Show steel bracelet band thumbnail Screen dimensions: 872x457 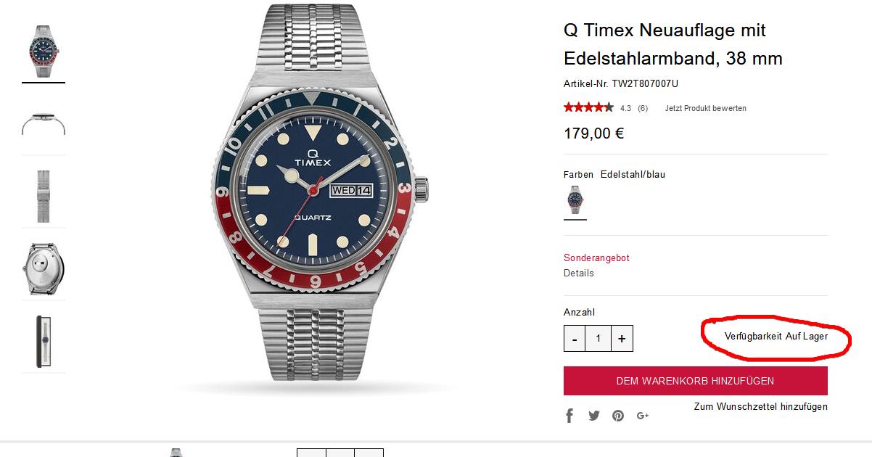44,197
